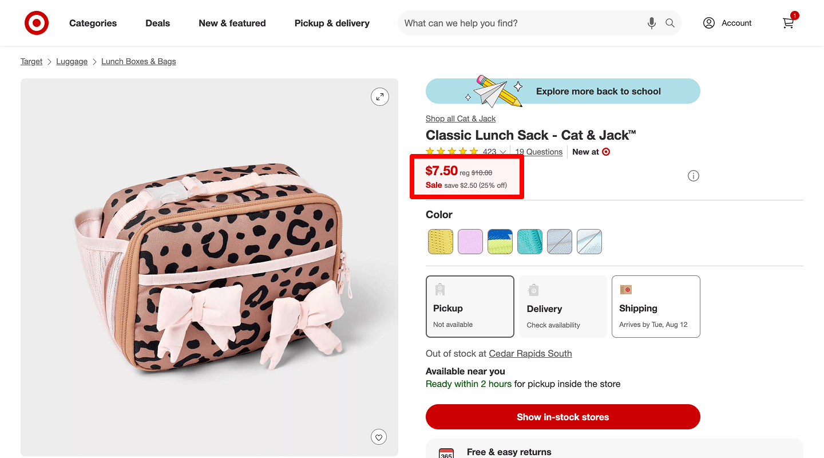Open the Pickup & delivery menu
Viewport: 824px width, 458px height.
(332, 23)
